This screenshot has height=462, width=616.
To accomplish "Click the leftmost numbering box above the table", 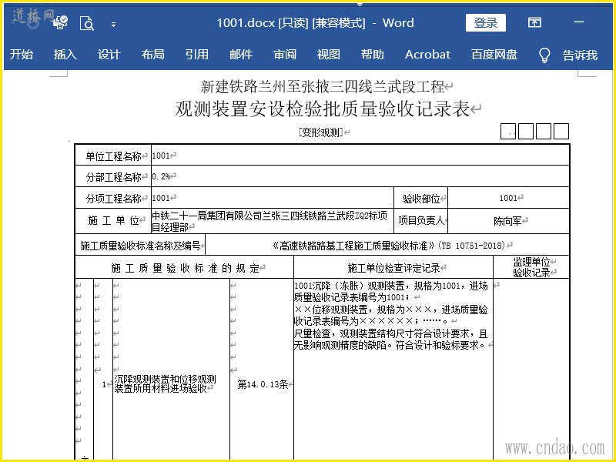I will tap(508, 131).
